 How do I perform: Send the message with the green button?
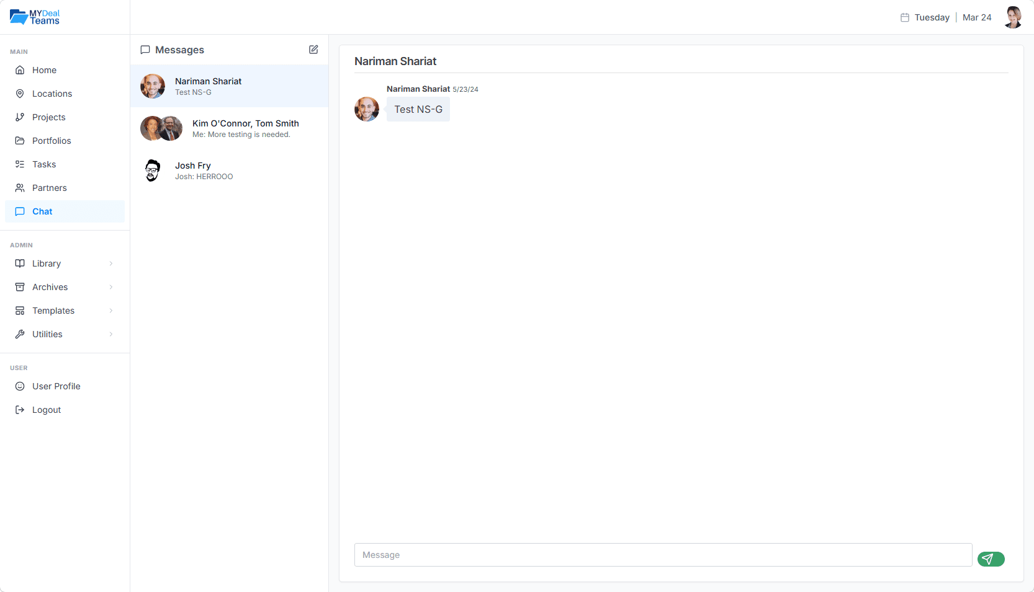click(x=991, y=559)
